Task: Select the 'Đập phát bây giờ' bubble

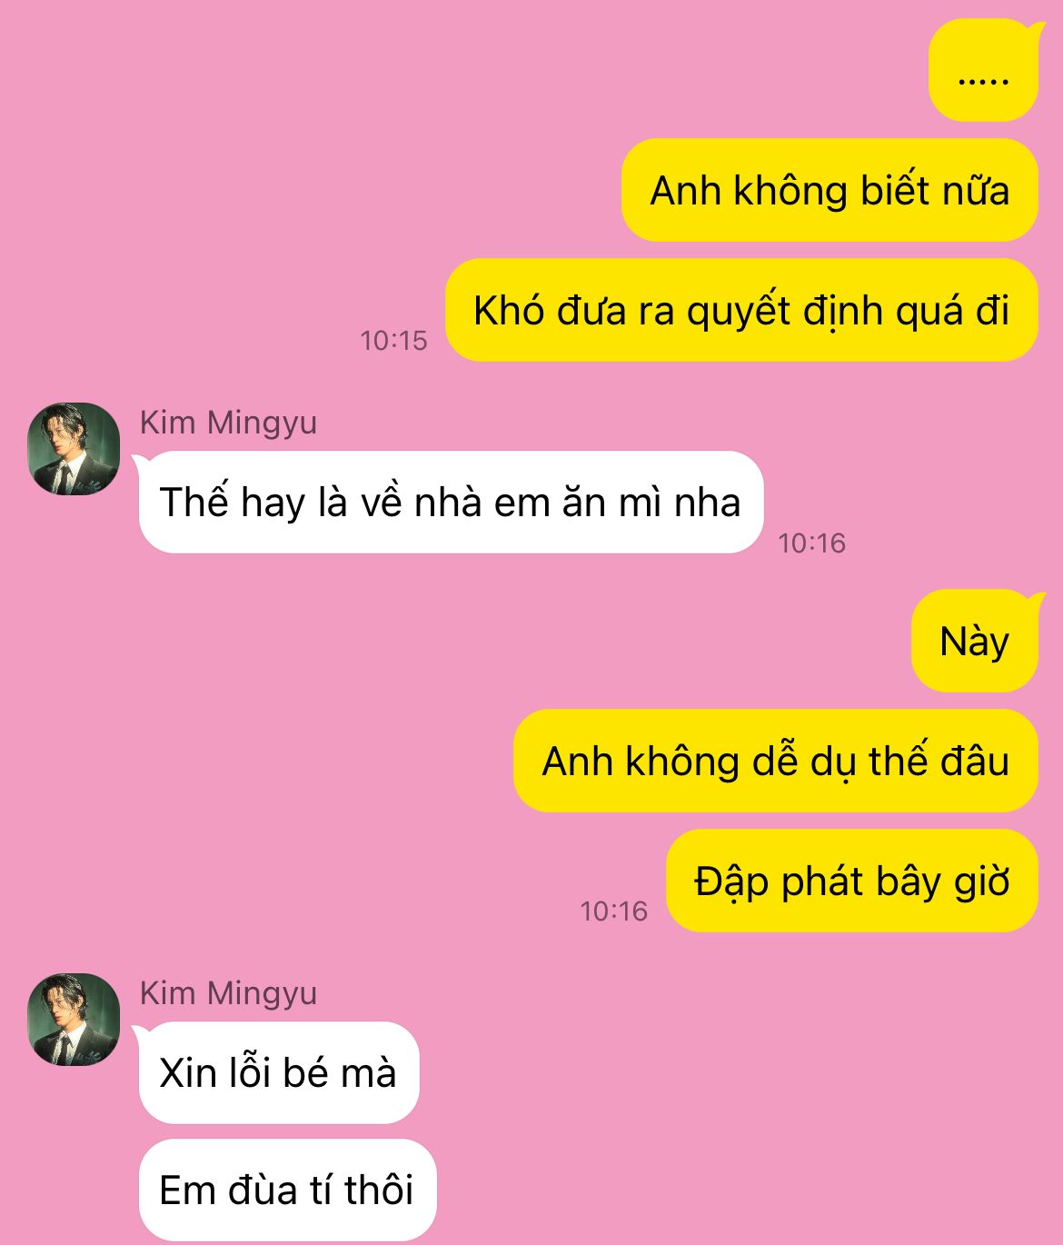Action: [852, 881]
